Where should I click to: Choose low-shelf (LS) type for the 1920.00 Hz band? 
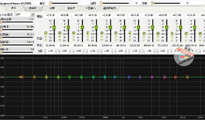(x=186, y=37)
